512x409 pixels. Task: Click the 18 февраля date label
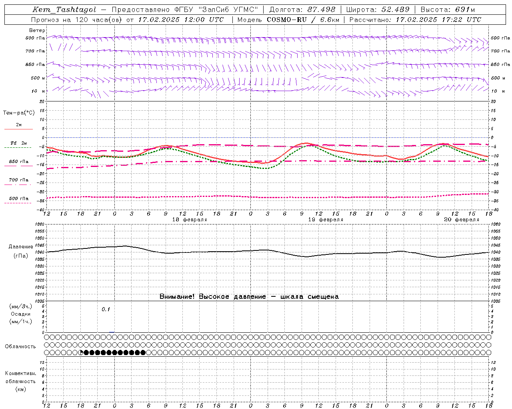[190, 220]
